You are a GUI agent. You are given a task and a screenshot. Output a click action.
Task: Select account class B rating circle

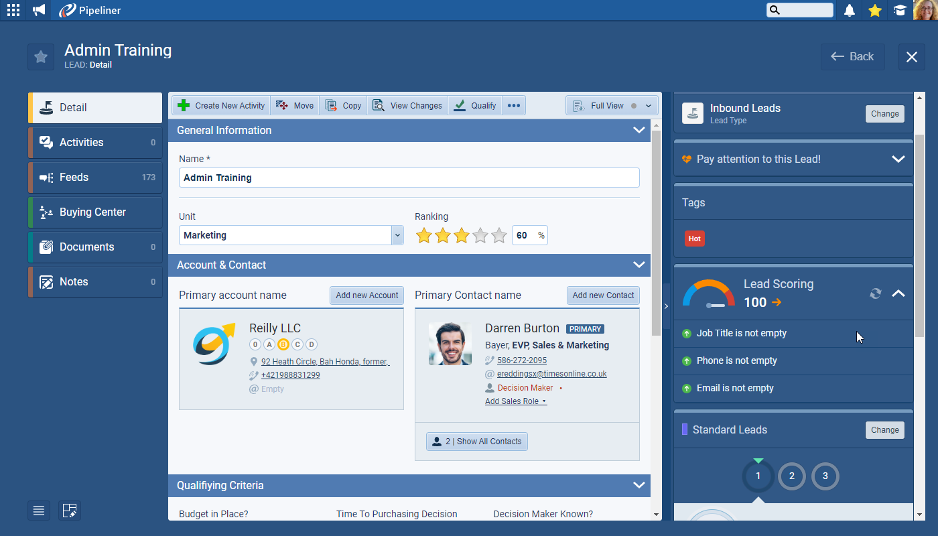(x=283, y=344)
